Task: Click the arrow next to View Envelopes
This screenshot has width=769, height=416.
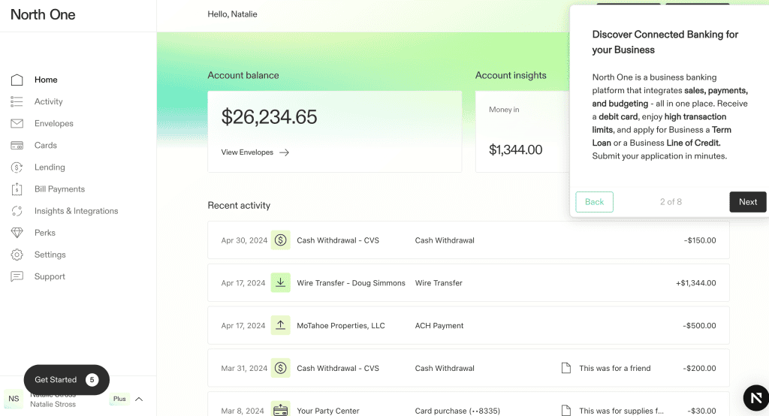Action: [284, 152]
